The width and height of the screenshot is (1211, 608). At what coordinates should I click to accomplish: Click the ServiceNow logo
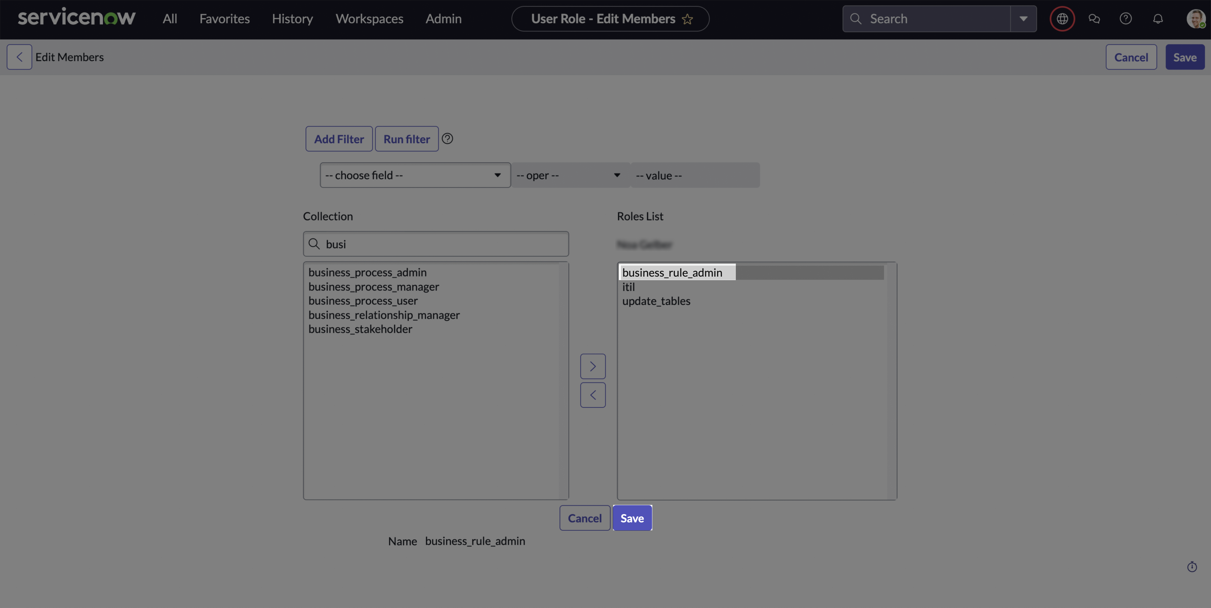click(x=76, y=18)
